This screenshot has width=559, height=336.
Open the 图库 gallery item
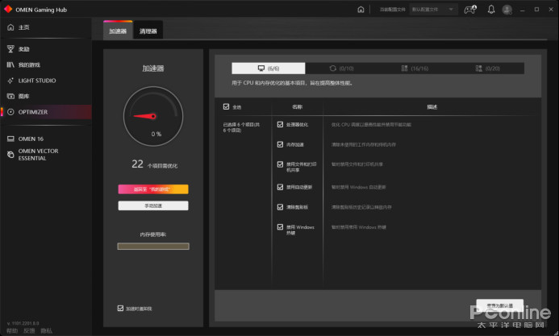(23, 96)
